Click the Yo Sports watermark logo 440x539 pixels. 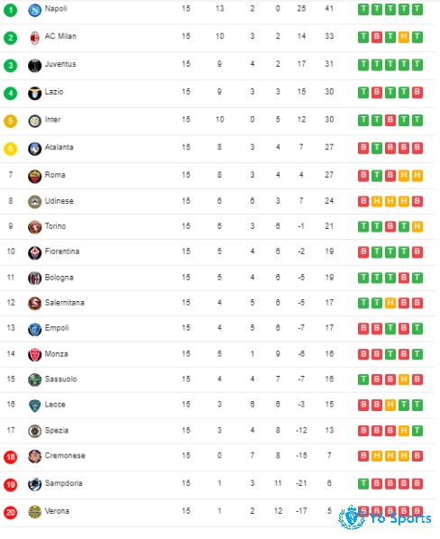[385, 517]
